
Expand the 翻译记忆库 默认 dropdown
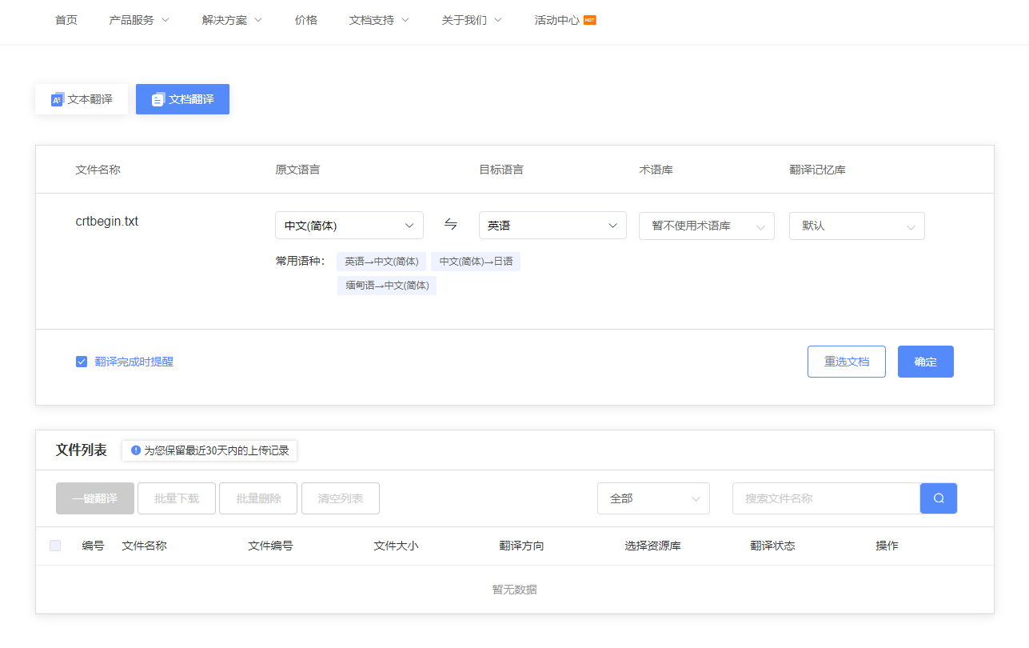[x=856, y=226]
